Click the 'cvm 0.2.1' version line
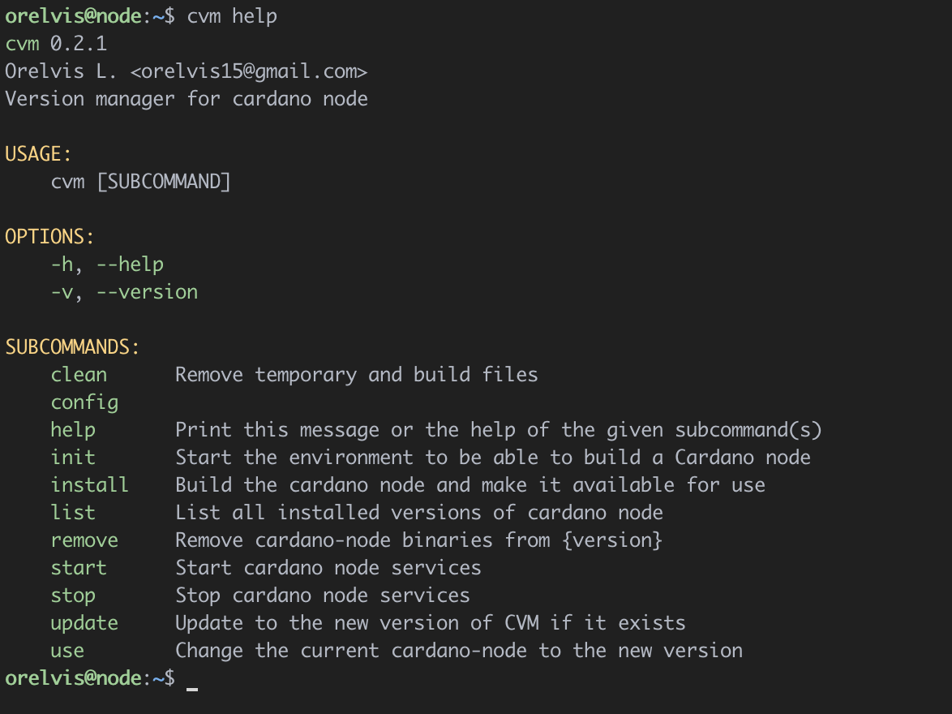The width and height of the screenshot is (952, 714). [56, 44]
